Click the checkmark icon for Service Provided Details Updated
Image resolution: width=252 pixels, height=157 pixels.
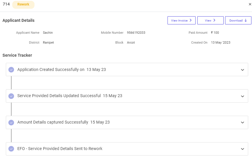pyautogui.click(x=11, y=96)
